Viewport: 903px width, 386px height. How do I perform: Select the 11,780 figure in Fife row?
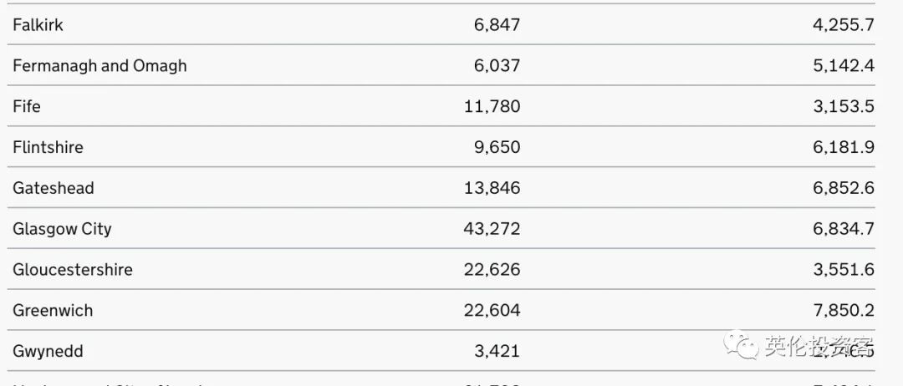pos(492,107)
